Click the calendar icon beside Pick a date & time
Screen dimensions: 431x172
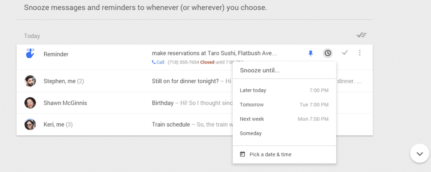tap(242, 154)
